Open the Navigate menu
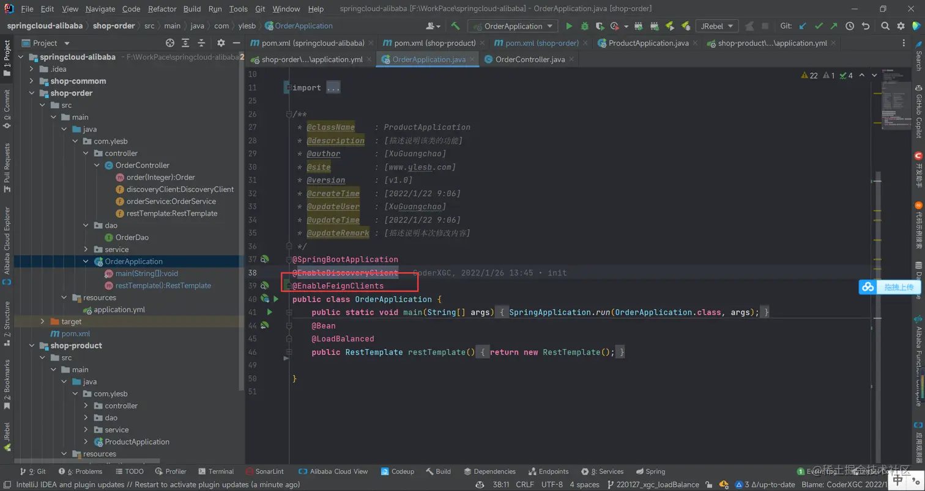The width and height of the screenshot is (925, 491). (100, 9)
